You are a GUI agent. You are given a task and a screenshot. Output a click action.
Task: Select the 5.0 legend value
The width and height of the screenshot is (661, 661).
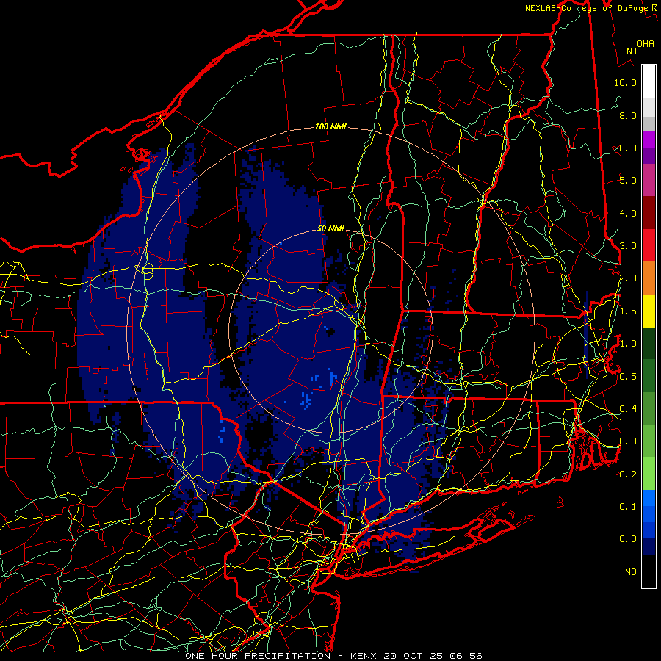click(628, 181)
